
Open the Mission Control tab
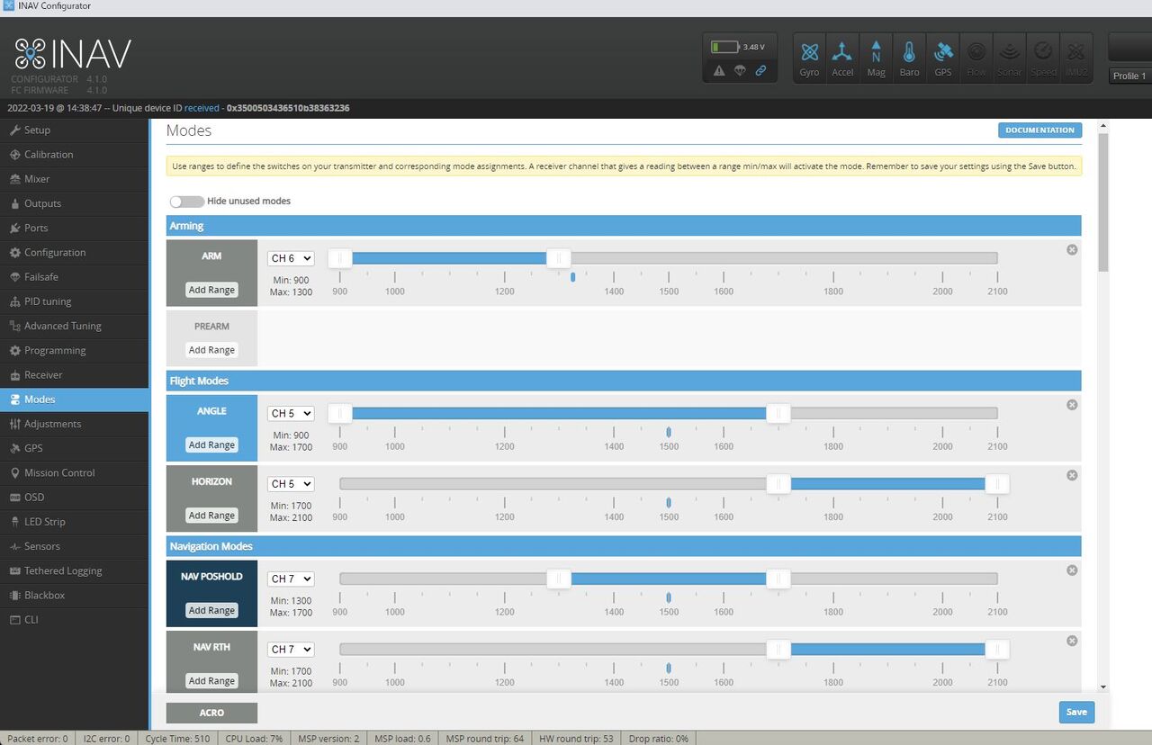[x=75, y=472]
